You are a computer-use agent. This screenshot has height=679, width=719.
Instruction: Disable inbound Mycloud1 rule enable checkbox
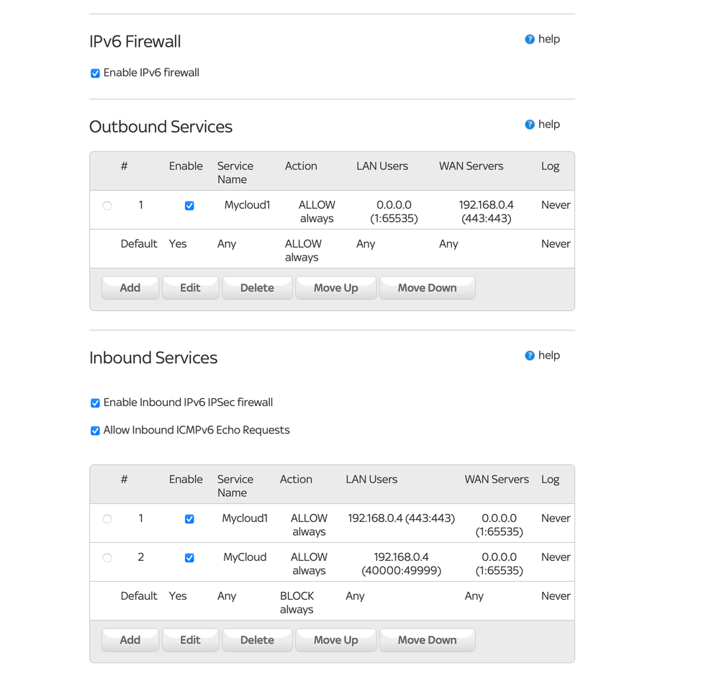[189, 519]
